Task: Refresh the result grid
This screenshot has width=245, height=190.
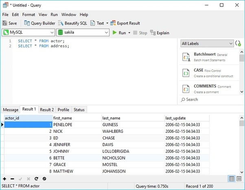Action: click(36, 179)
